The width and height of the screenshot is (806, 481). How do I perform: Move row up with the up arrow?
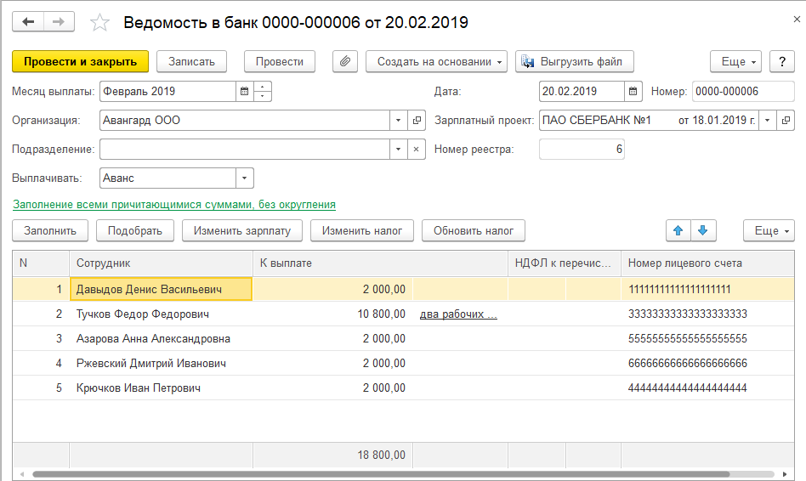click(678, 230)
